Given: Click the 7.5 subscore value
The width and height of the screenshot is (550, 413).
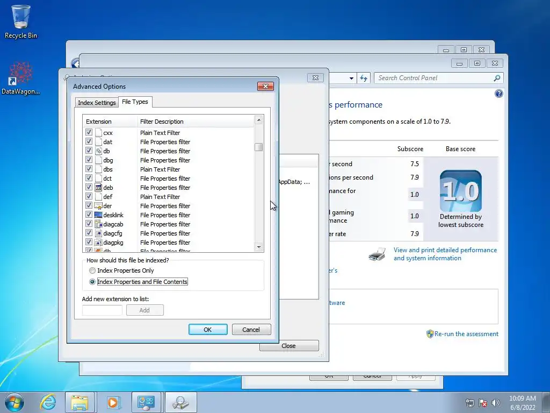Looking at the screenshot, I should click(414, 164).
